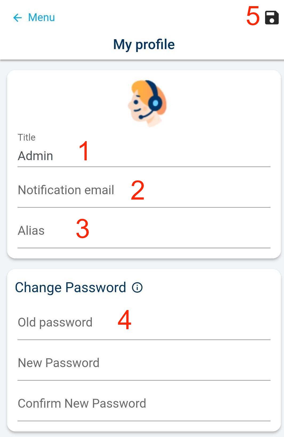Click the red number 1 marker

84,151
